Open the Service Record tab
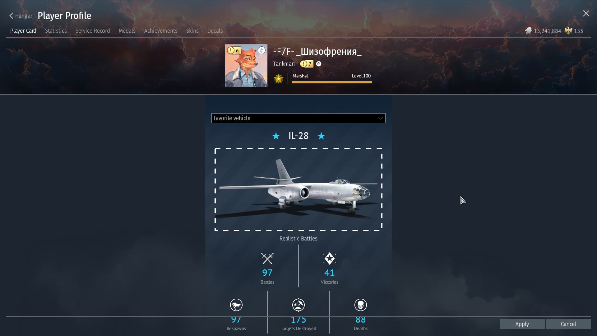 [x=93, y=31]
